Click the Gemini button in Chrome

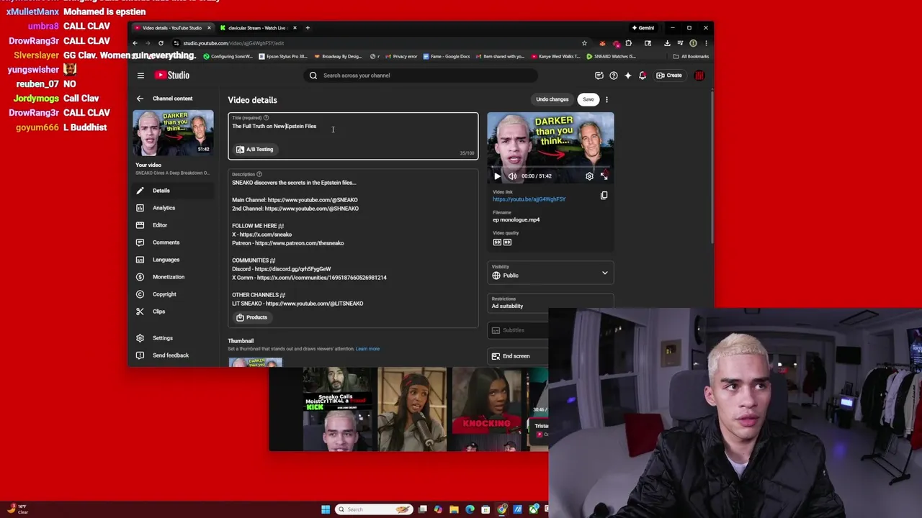click(643, 28)
